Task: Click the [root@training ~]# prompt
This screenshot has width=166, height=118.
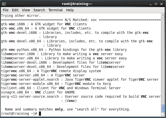Action: [19, 113]
